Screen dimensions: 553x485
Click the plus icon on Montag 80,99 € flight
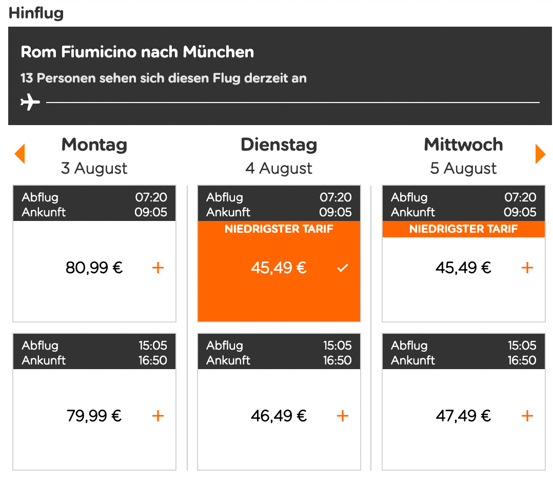(158, 267)
